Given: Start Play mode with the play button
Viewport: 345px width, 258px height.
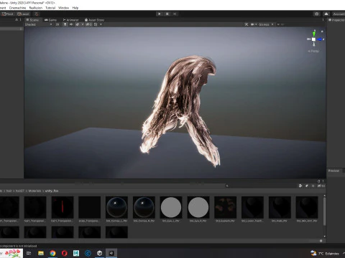Looking at the screenshot, I should point(160,14).
